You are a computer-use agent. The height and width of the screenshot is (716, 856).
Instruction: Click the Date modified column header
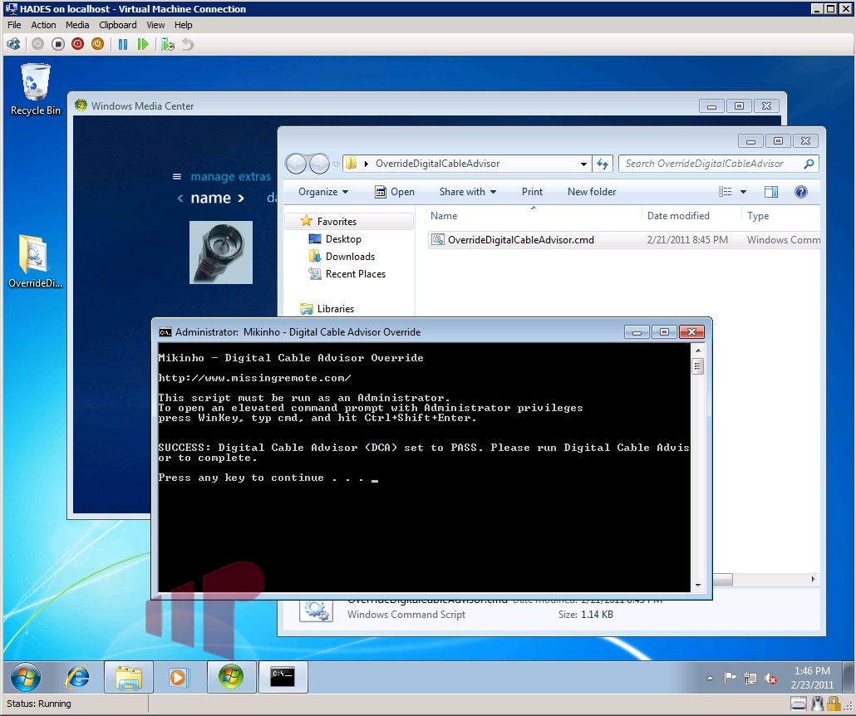click(678, 216)
